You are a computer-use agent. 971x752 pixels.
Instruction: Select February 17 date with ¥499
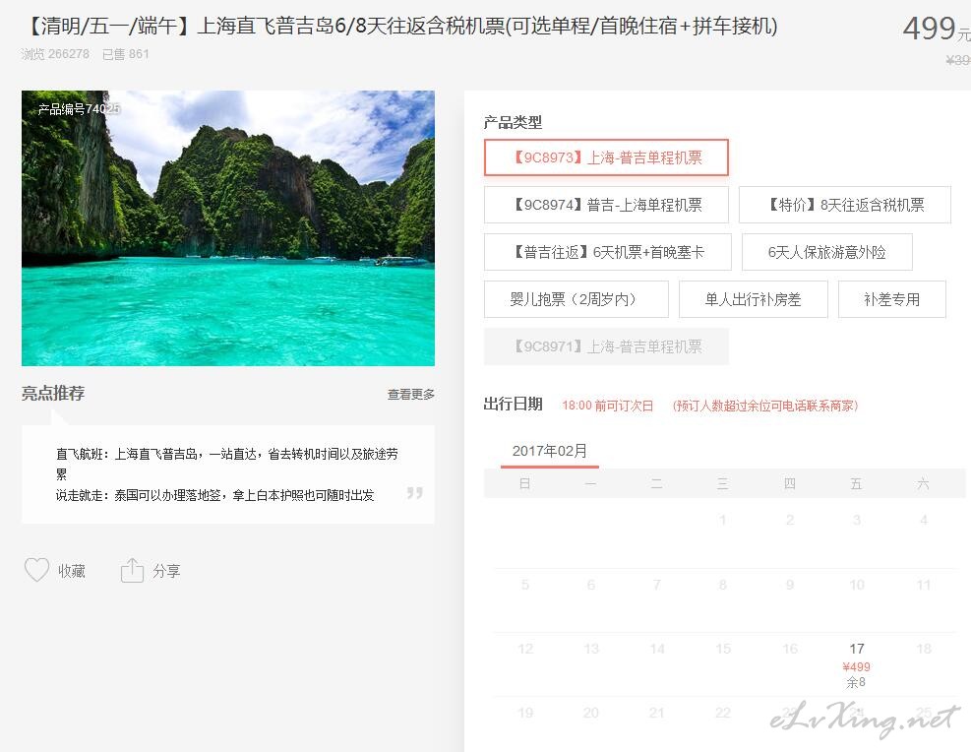[x=857, y=665]
